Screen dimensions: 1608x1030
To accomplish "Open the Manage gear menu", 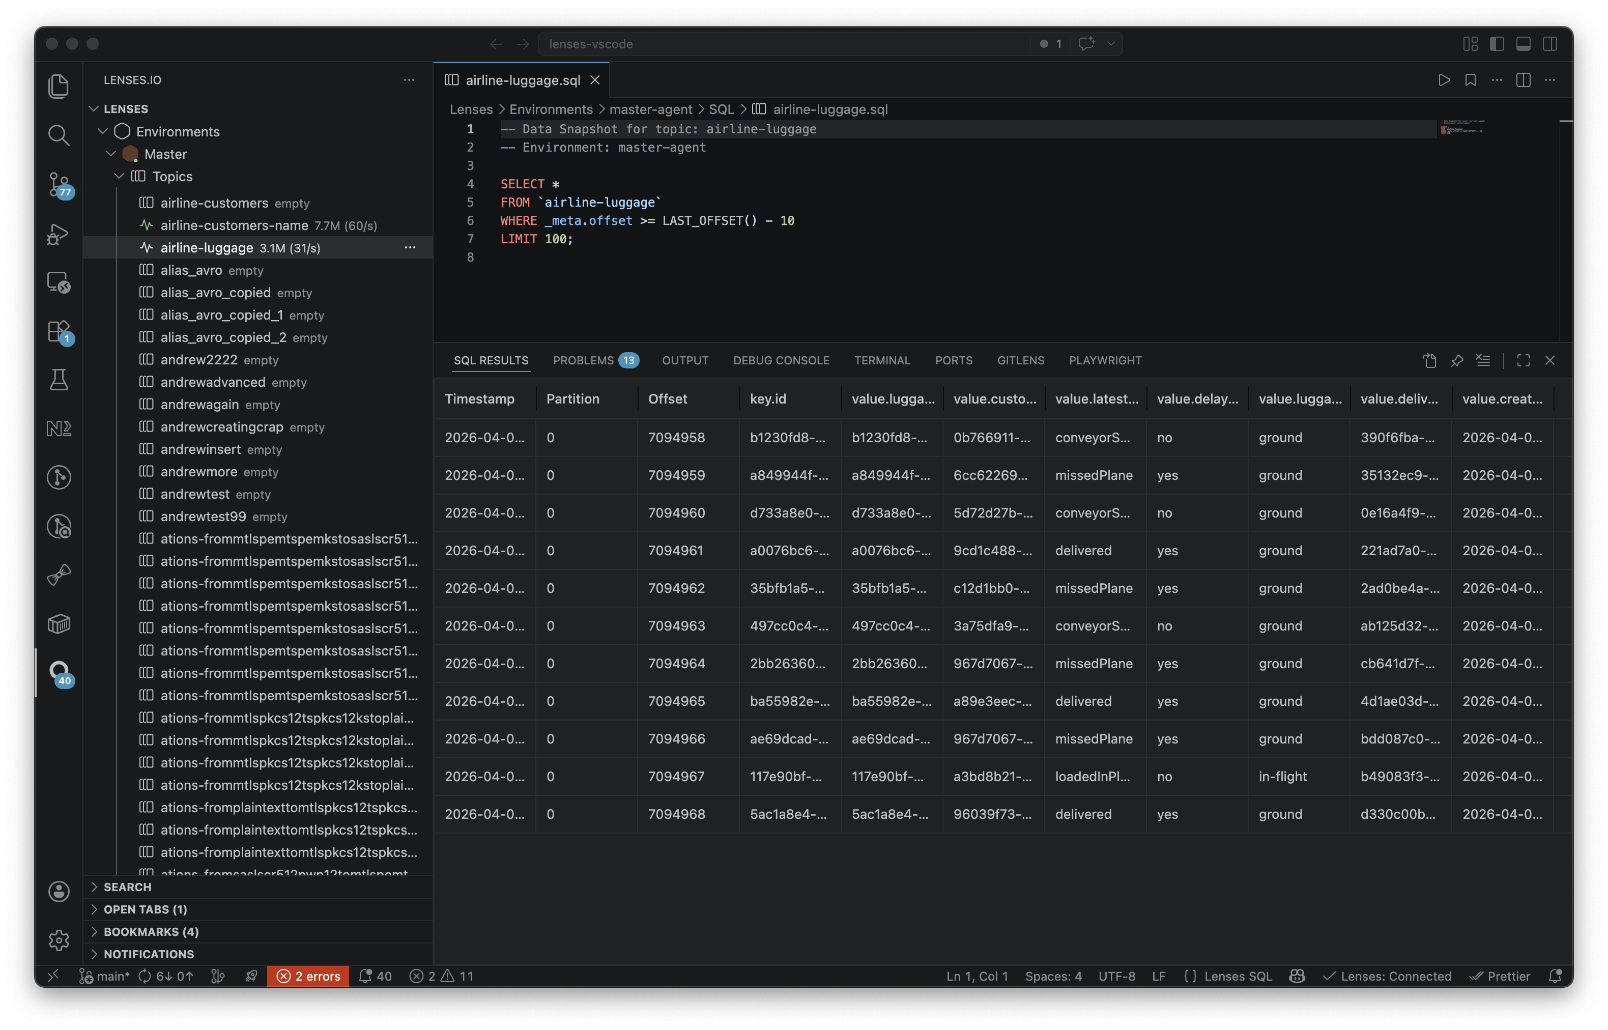I will [x=59, y=940].
